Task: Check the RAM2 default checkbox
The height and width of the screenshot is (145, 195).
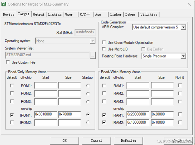Action: [x=104, y=93]
